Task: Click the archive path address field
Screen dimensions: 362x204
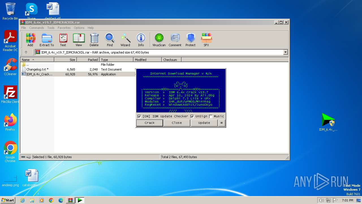Action: pyautogui.click(x=159, y=52)
